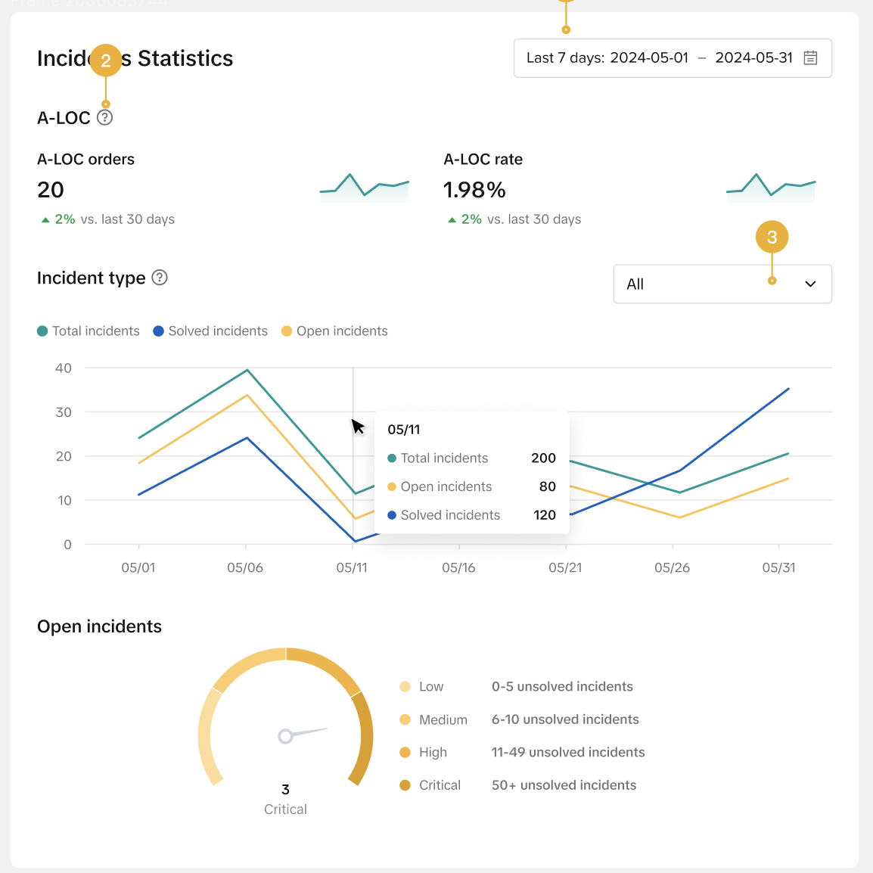Open the Last 7 days date range picker
This screenshot has width=873, height=873.
673,58
